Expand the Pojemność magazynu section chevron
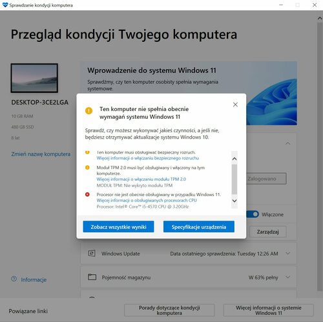 coord(287,277)
